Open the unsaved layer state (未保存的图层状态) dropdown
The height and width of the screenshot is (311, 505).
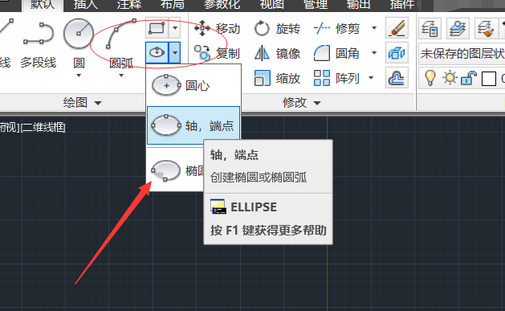click(x=462, y=54)
